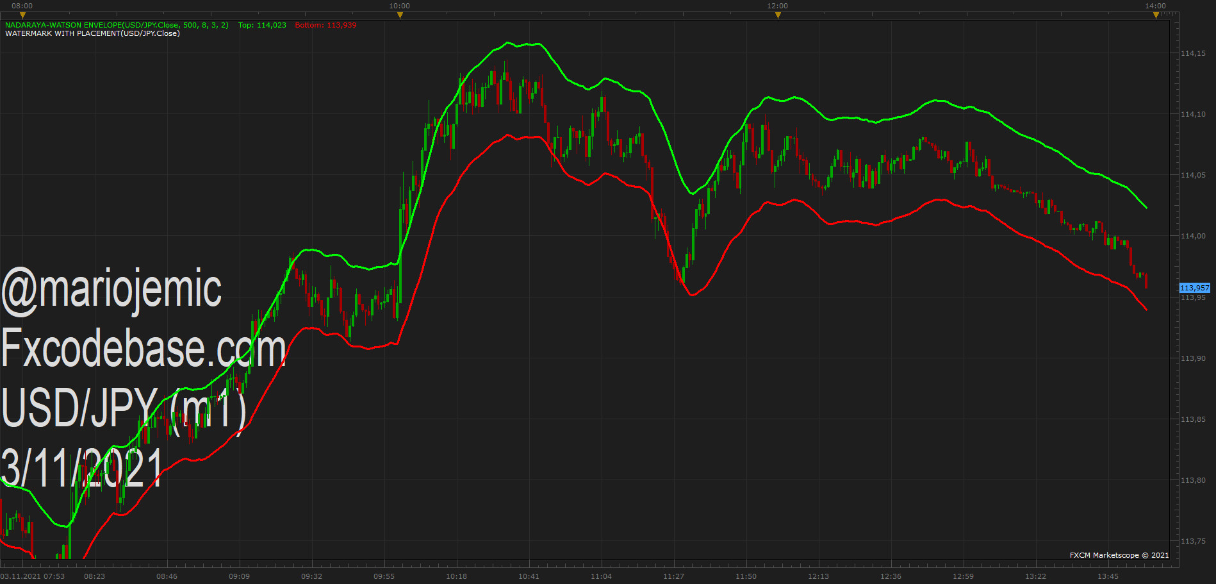Click the 13:22 time axis label
This screenshot has width=1216, height=584.
pyautogui.click(x=1035, y=576)
